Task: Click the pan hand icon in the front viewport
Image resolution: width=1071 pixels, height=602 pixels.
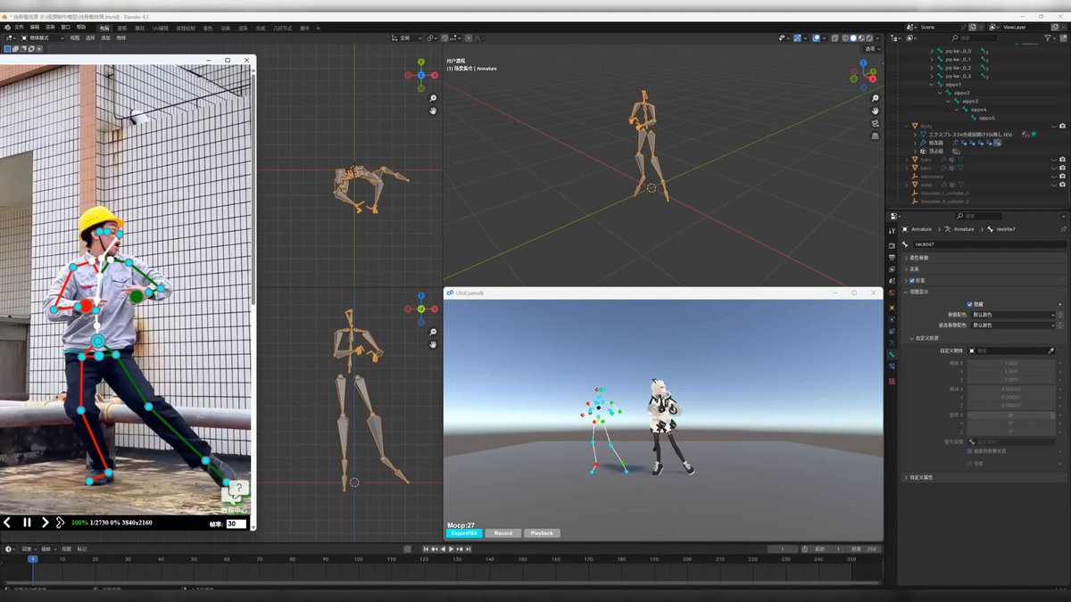Action: pos(433,343)
